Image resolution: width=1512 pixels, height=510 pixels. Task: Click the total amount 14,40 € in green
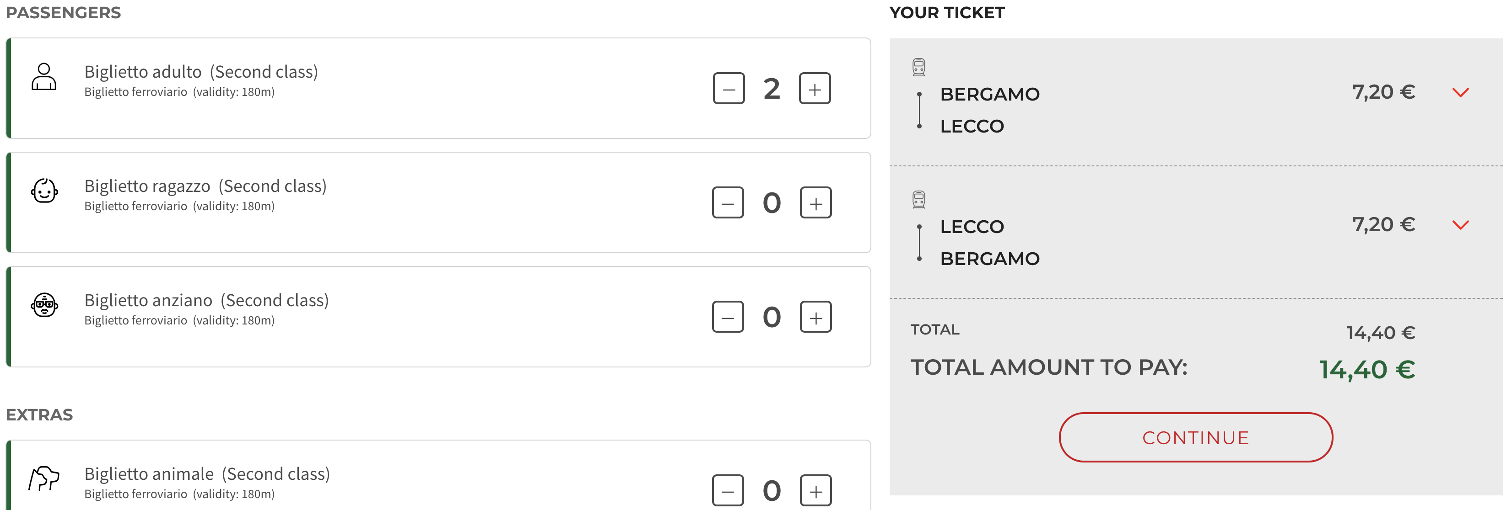tap(1366, 370)
